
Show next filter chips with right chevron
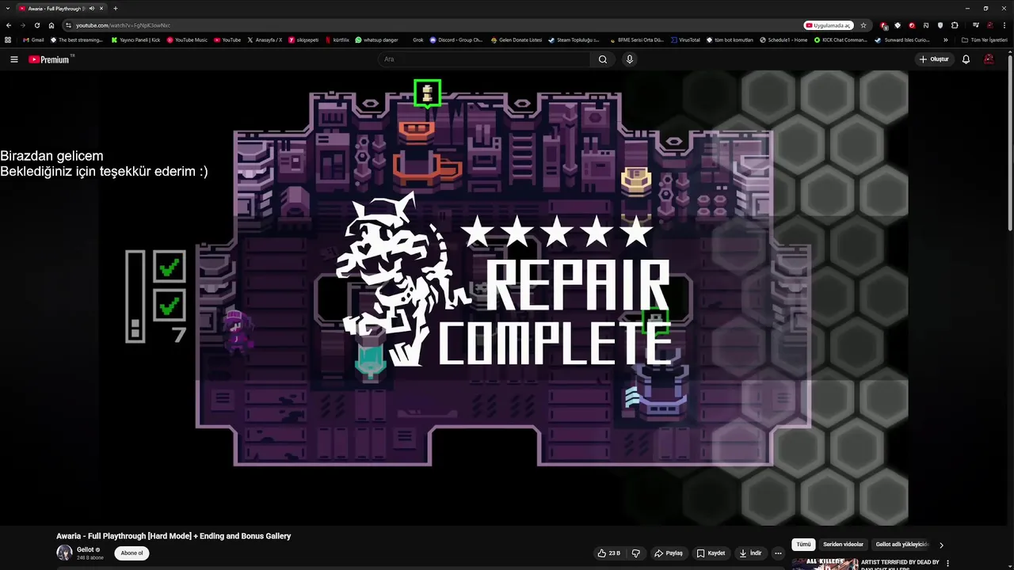(941, 545)
